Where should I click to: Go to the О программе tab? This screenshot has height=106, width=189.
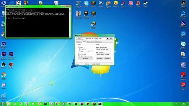pyautogui.click(x=98, y=42)
